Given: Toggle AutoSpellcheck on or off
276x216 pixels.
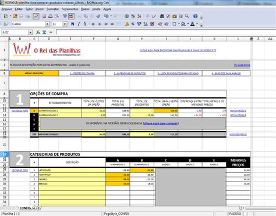Looking at the screenshot, I should (71, 16).
